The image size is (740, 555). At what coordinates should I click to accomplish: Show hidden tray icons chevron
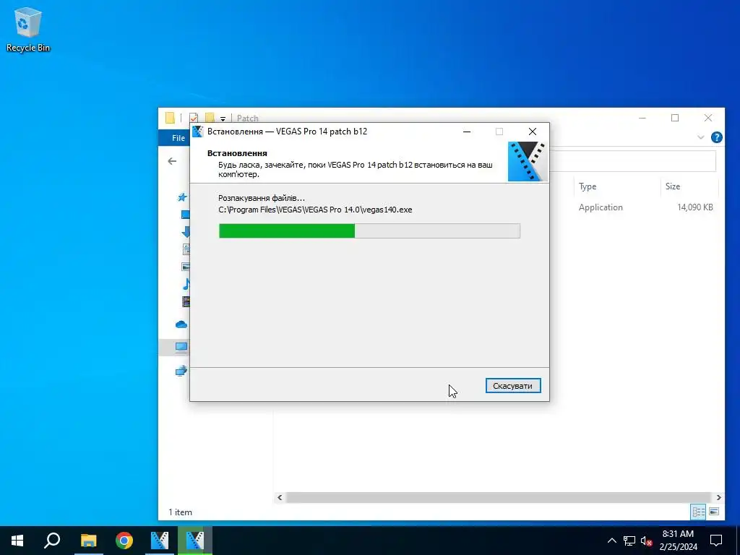pos(611,541)
